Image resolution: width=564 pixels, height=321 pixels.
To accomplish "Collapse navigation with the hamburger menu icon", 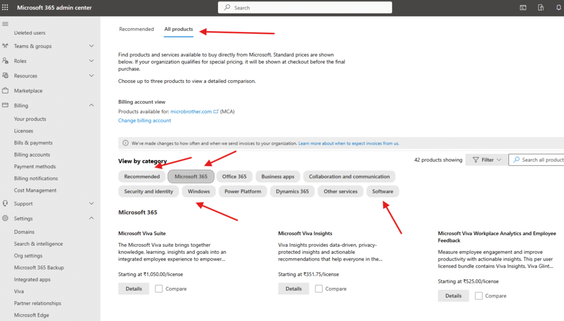I will (6, 24).
